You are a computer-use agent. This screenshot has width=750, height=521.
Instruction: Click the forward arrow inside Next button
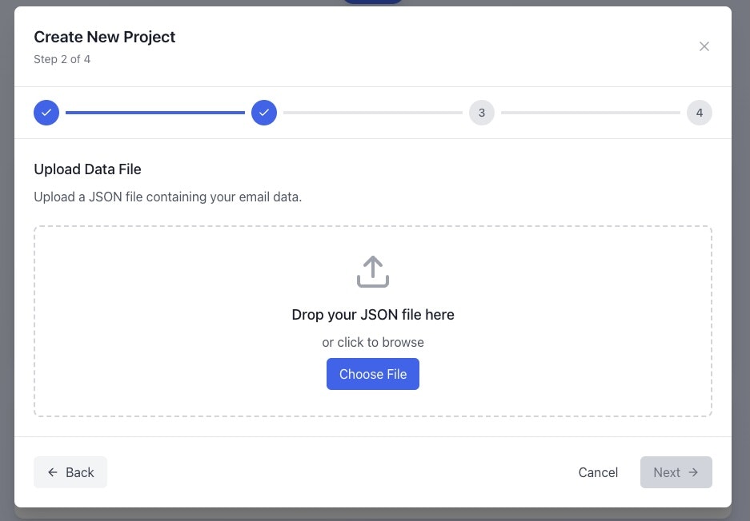(692, 472)
